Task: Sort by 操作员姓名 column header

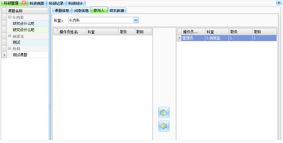Action: (x=69, y=32)
